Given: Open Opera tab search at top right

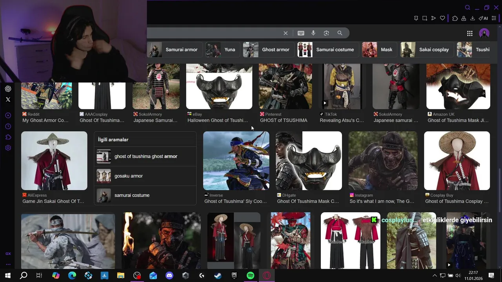Looking at the screenshot, I should click(467, 7).
